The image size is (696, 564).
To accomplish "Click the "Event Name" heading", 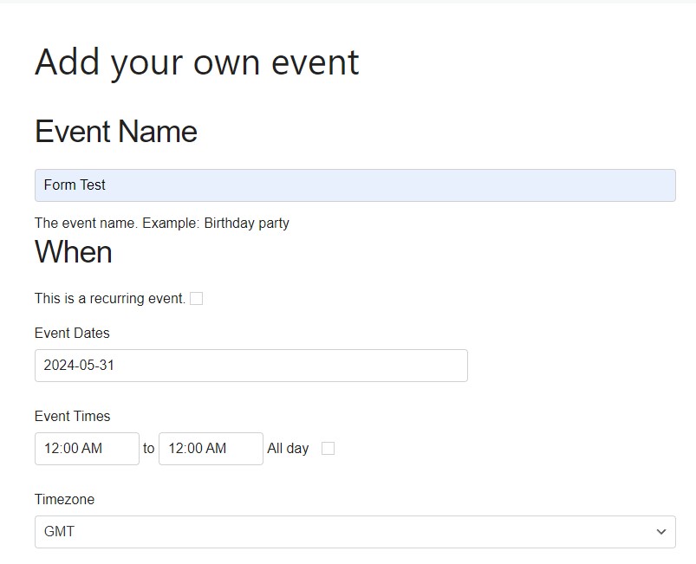I will (116, 132).
